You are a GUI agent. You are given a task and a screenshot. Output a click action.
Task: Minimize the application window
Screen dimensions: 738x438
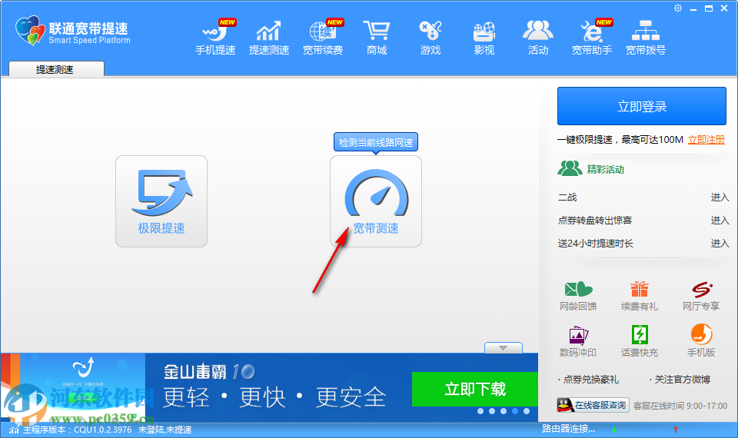pos(693,8)
